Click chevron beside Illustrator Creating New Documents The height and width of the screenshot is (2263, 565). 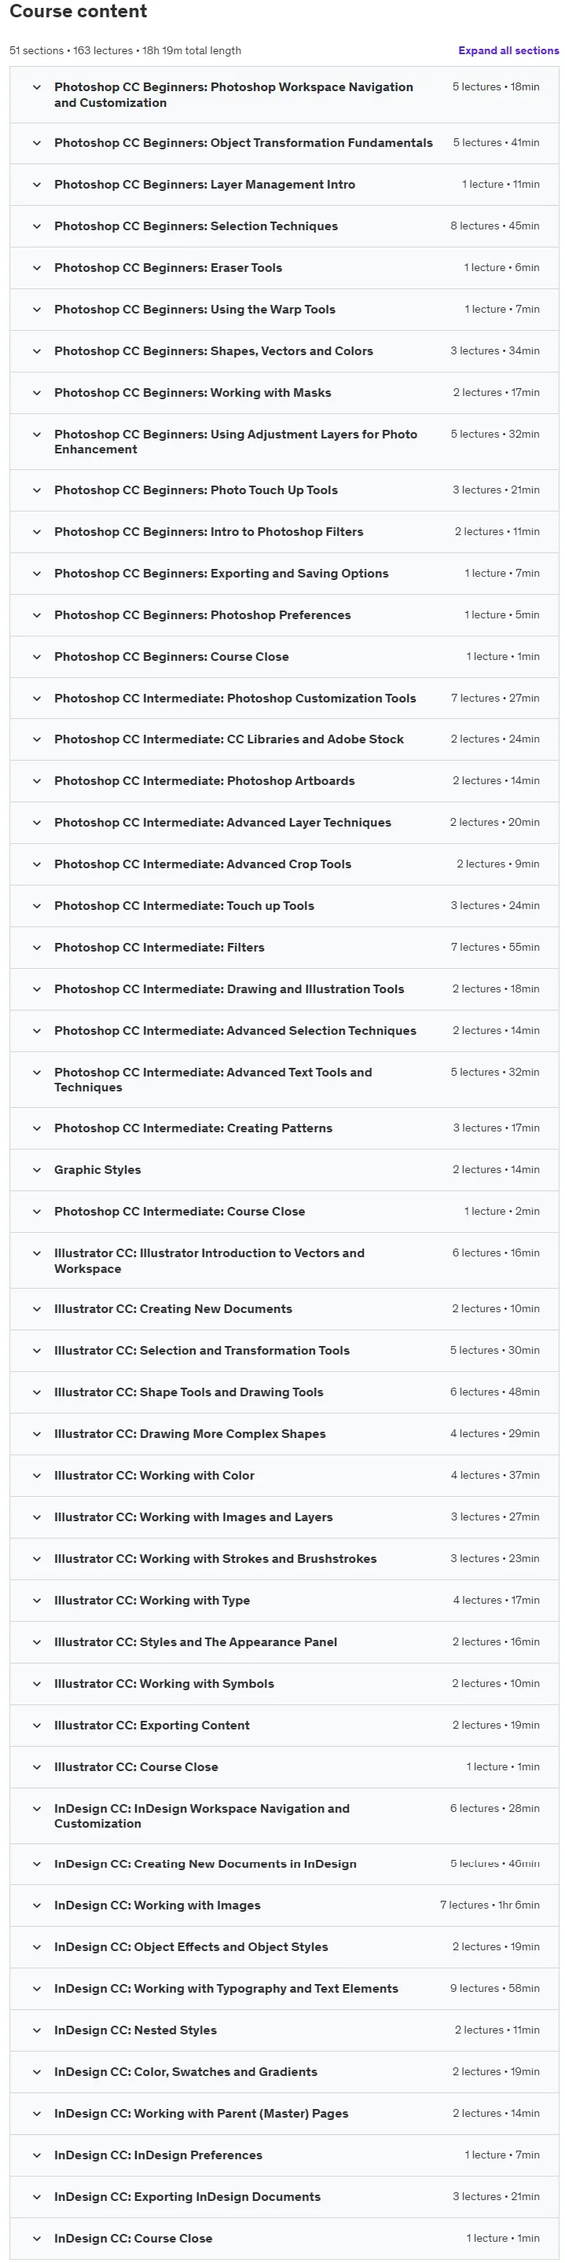pos(37,1309)
